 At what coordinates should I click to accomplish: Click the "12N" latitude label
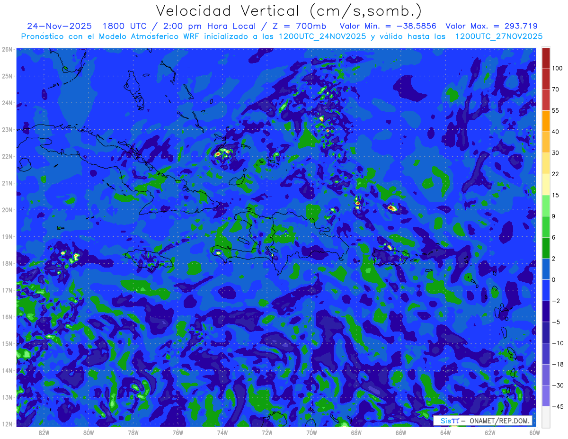pyautogui.click(x=7, y=424)
